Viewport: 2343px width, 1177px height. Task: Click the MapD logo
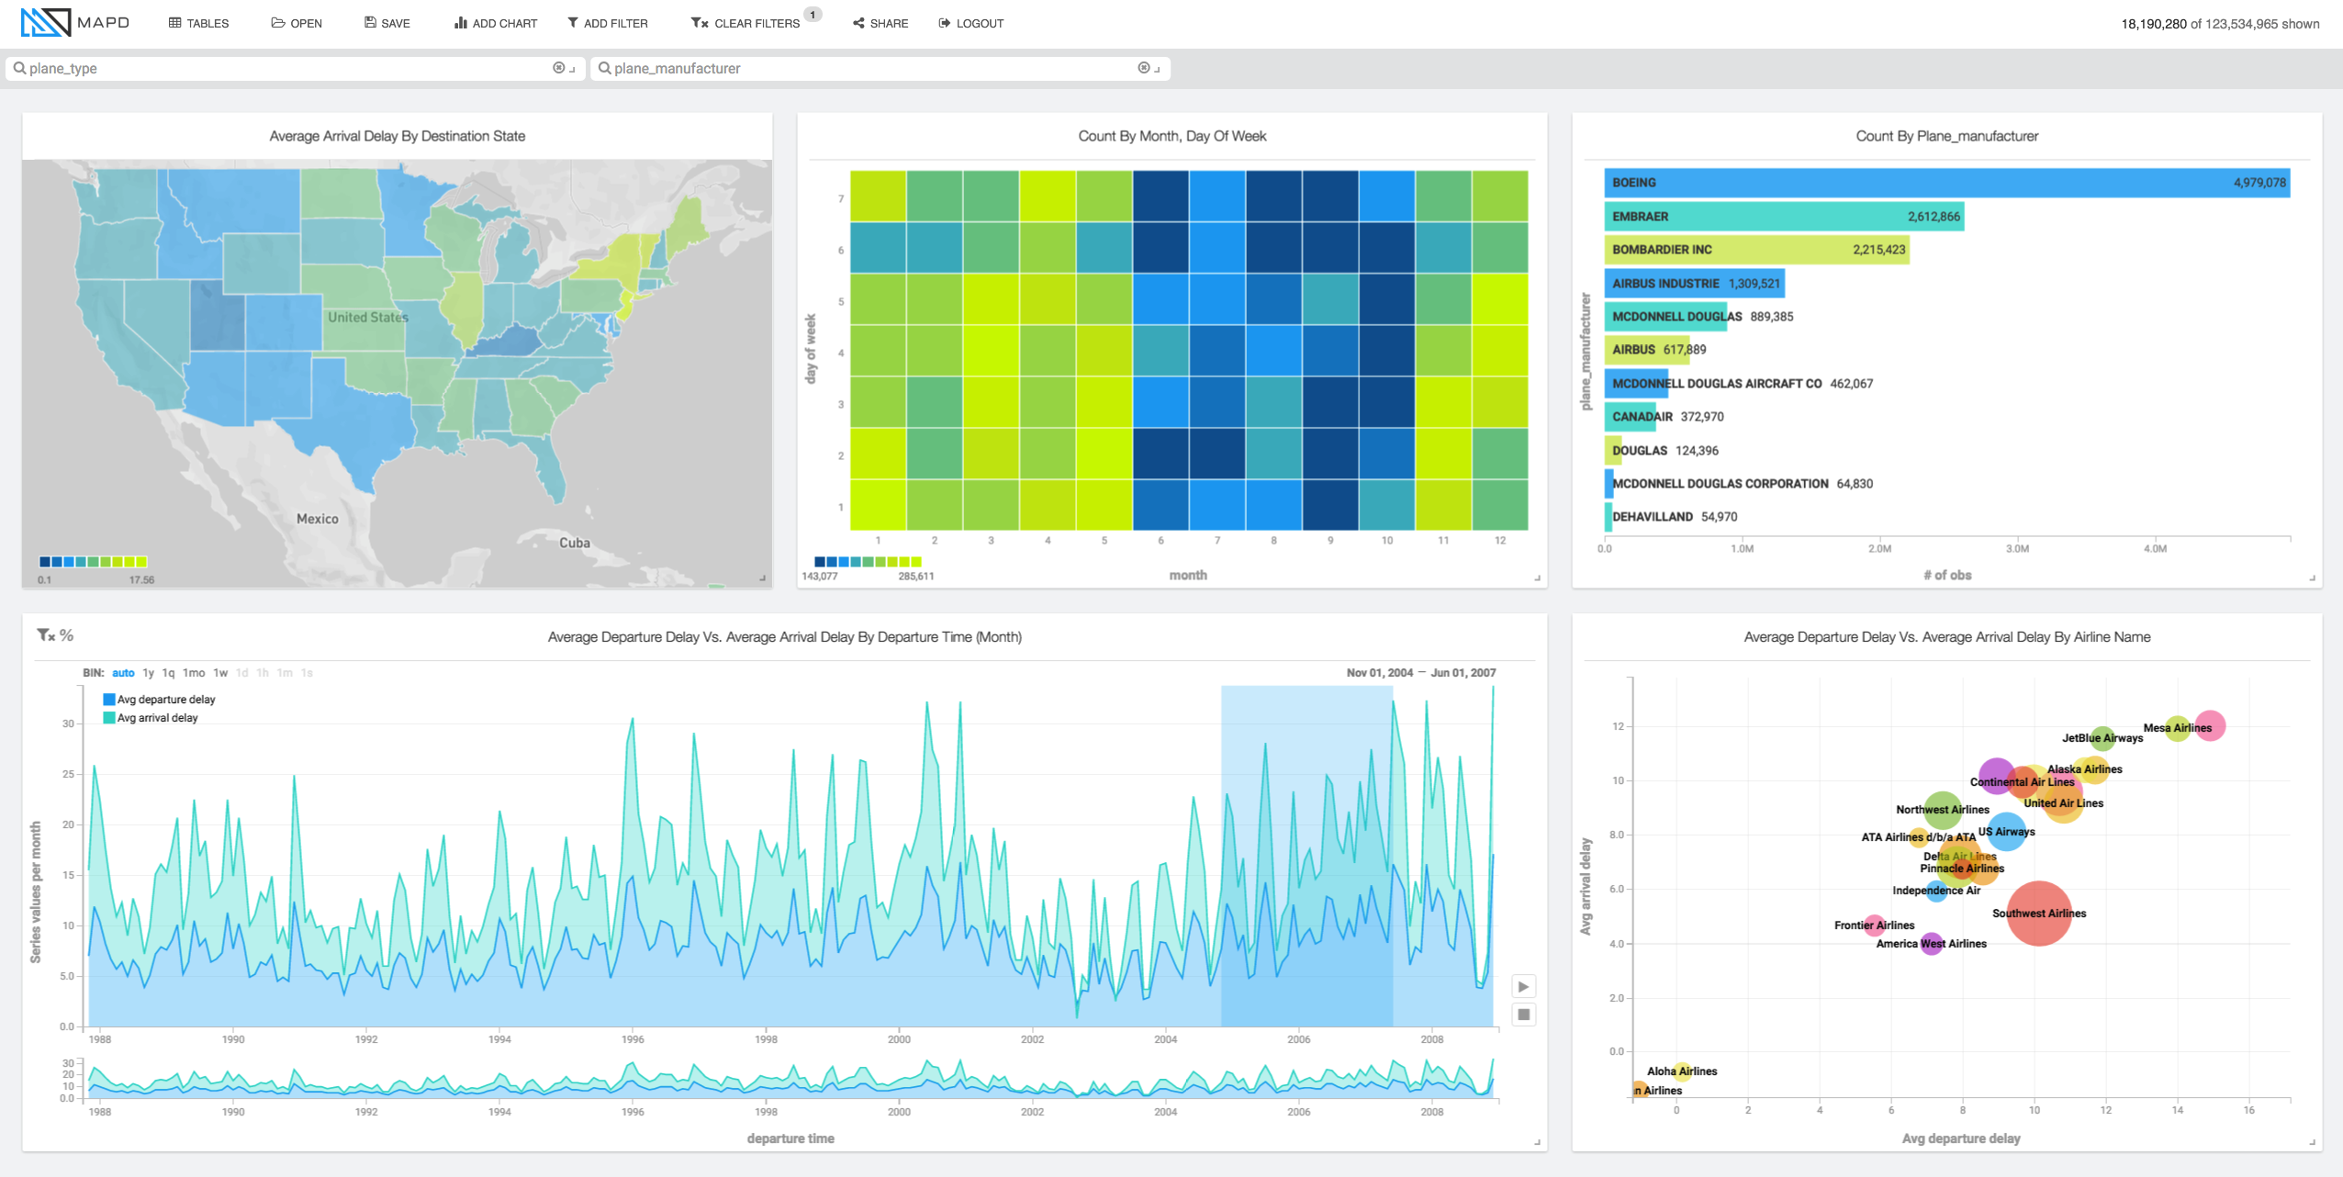pos(75,22)
